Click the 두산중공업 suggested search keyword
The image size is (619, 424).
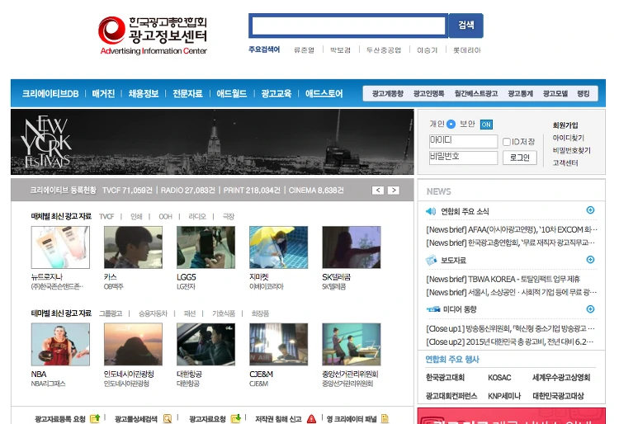[x=384, y=50]
